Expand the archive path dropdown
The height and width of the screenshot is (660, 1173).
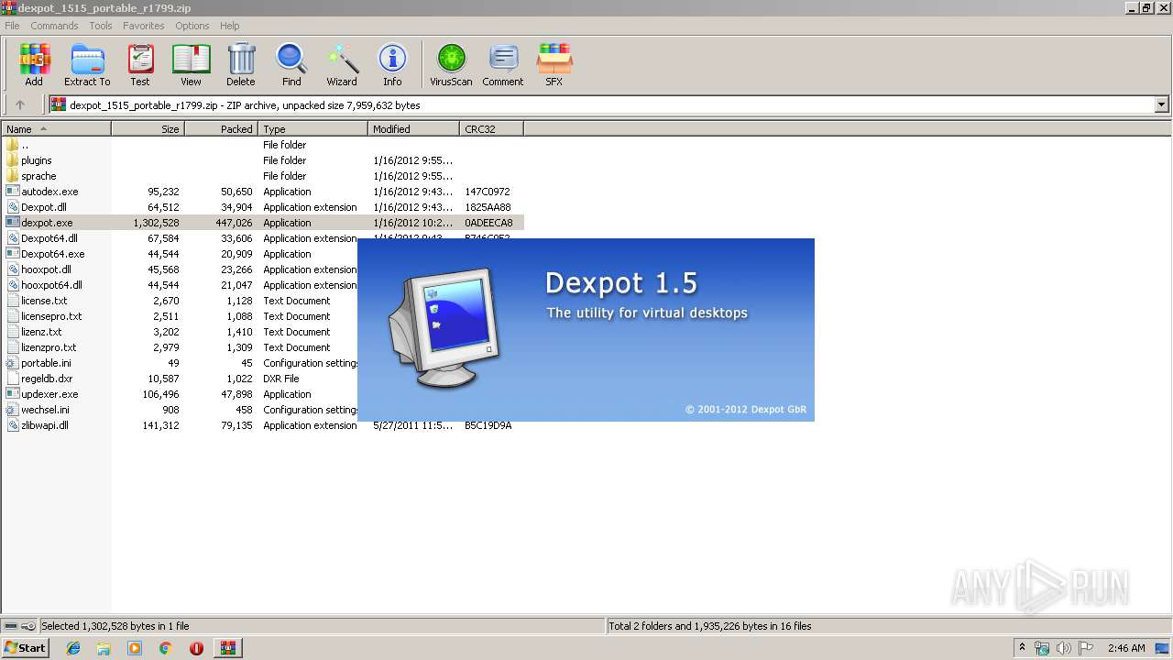(1162, 104)
